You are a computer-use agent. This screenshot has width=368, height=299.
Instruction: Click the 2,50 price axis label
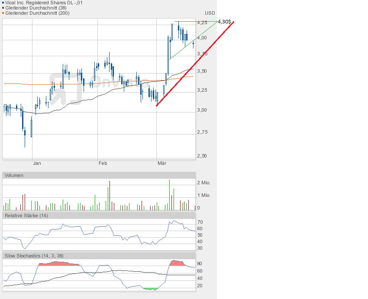tap(202, 156)
